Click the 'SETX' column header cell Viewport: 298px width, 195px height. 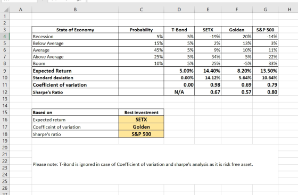click(x=208, y=30)
